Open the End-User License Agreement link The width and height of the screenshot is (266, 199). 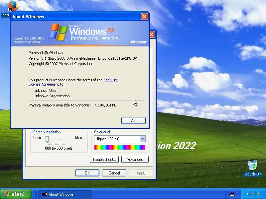pyautogui.click(x=73, y=82)
